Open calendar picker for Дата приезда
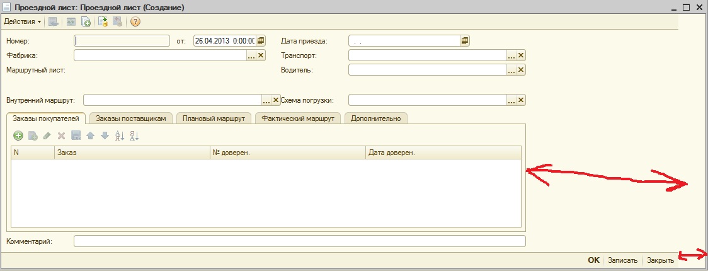The width and height of the screenshot is (708, 271). coord(465,41)
